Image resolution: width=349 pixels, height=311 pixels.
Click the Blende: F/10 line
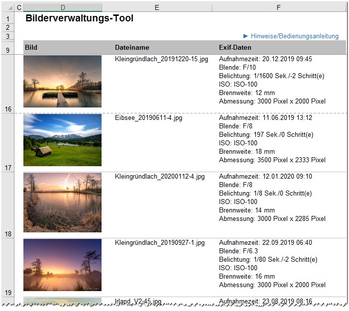point(237,67)
